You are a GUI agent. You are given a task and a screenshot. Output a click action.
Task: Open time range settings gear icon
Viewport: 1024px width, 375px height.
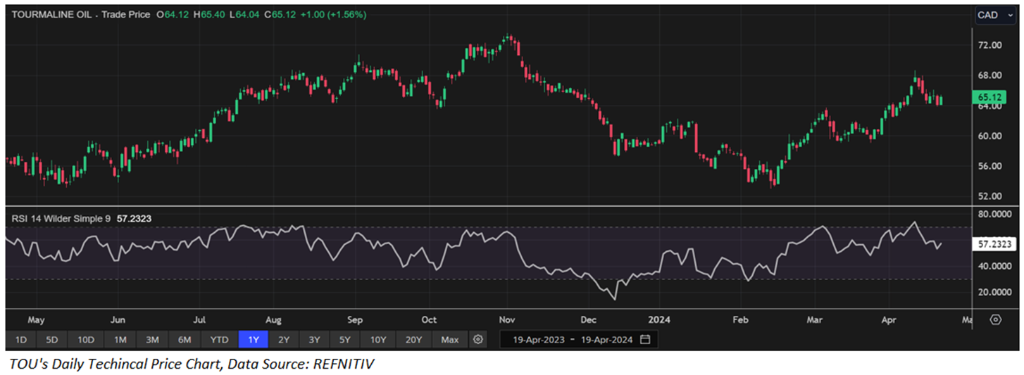click(478, 340)
